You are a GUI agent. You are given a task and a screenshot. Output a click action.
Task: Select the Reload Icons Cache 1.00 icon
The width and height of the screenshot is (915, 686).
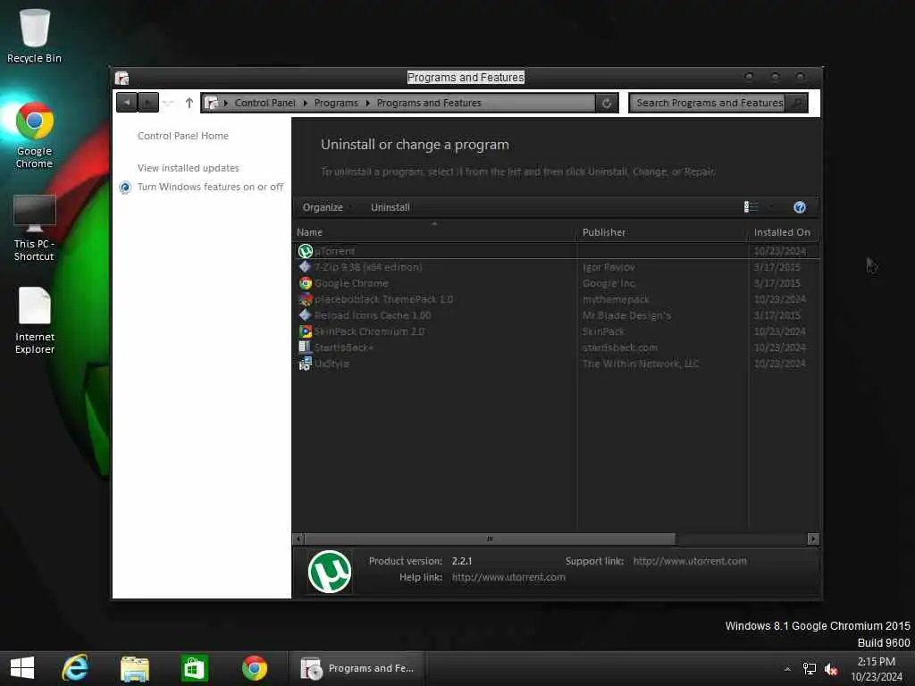click(306, 315)
